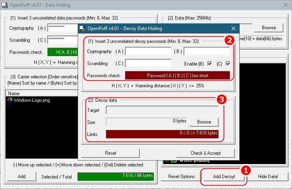Click the OpenPuff icon in the Decoy dialog title
The width and height of the screenshot is (292, 189).
[x=82, y=28]
